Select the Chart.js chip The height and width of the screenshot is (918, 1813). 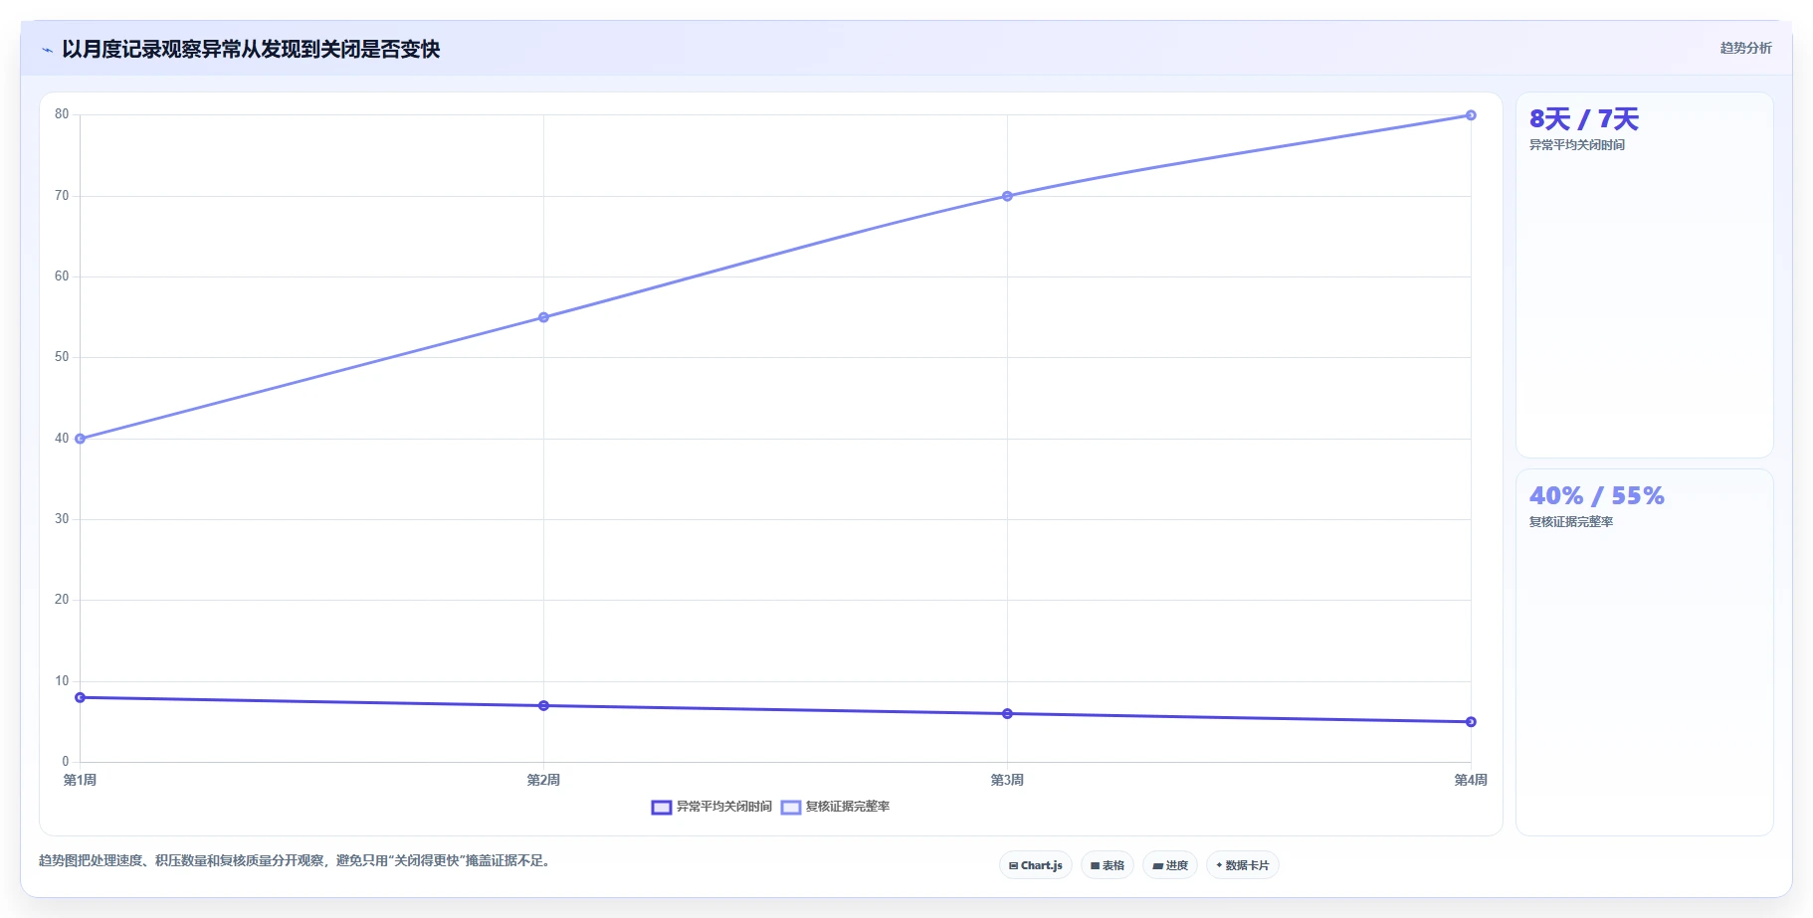(x=1035, y=865)
